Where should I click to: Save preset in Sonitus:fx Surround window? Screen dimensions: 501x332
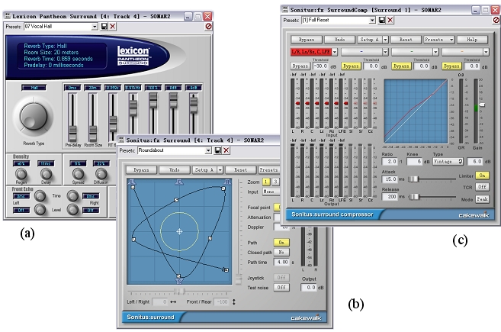(217, 150)
